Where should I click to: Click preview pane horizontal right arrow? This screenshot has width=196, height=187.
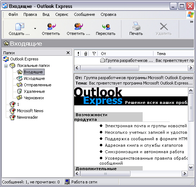[x=185, y=174]
